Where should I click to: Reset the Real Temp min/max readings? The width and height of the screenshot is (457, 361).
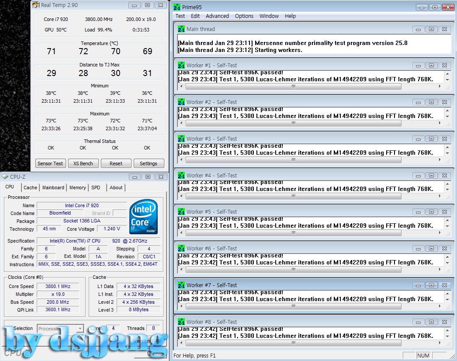pos(116,163)
